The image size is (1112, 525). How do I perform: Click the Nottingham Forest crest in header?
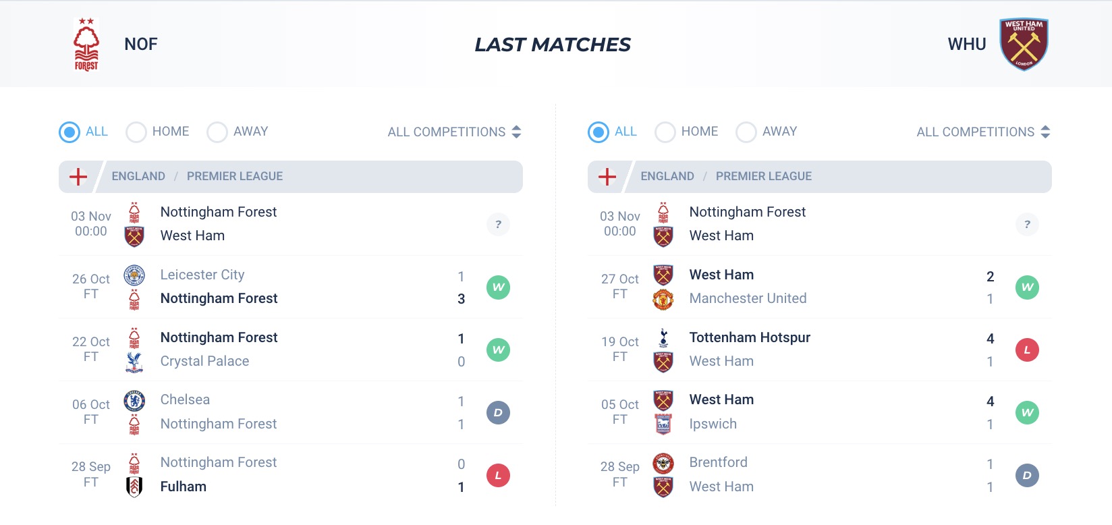86,45
